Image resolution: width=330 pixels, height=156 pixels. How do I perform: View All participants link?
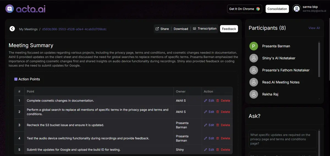point(314,28)
